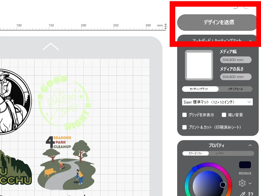Collapse the アートボード panel header

pos(250,41)
